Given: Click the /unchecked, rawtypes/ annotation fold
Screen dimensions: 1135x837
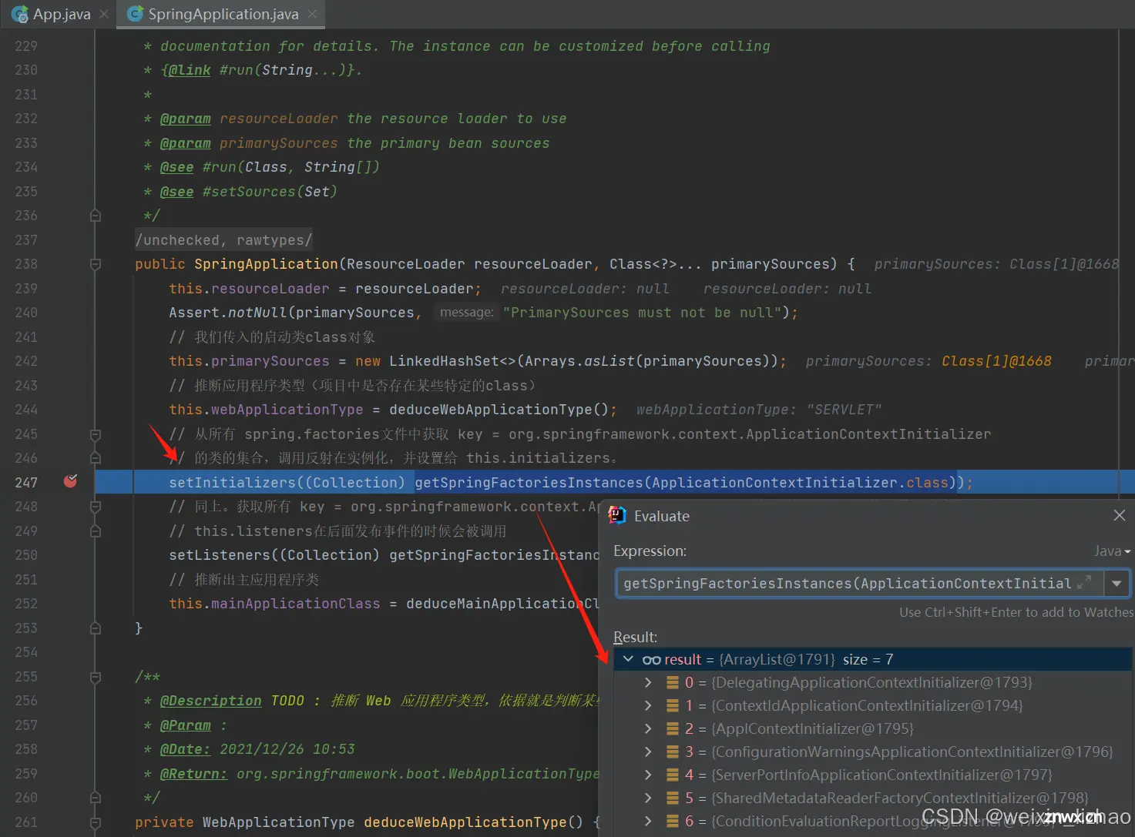Looking at the screenshot, I should click(x=223, y=240).
